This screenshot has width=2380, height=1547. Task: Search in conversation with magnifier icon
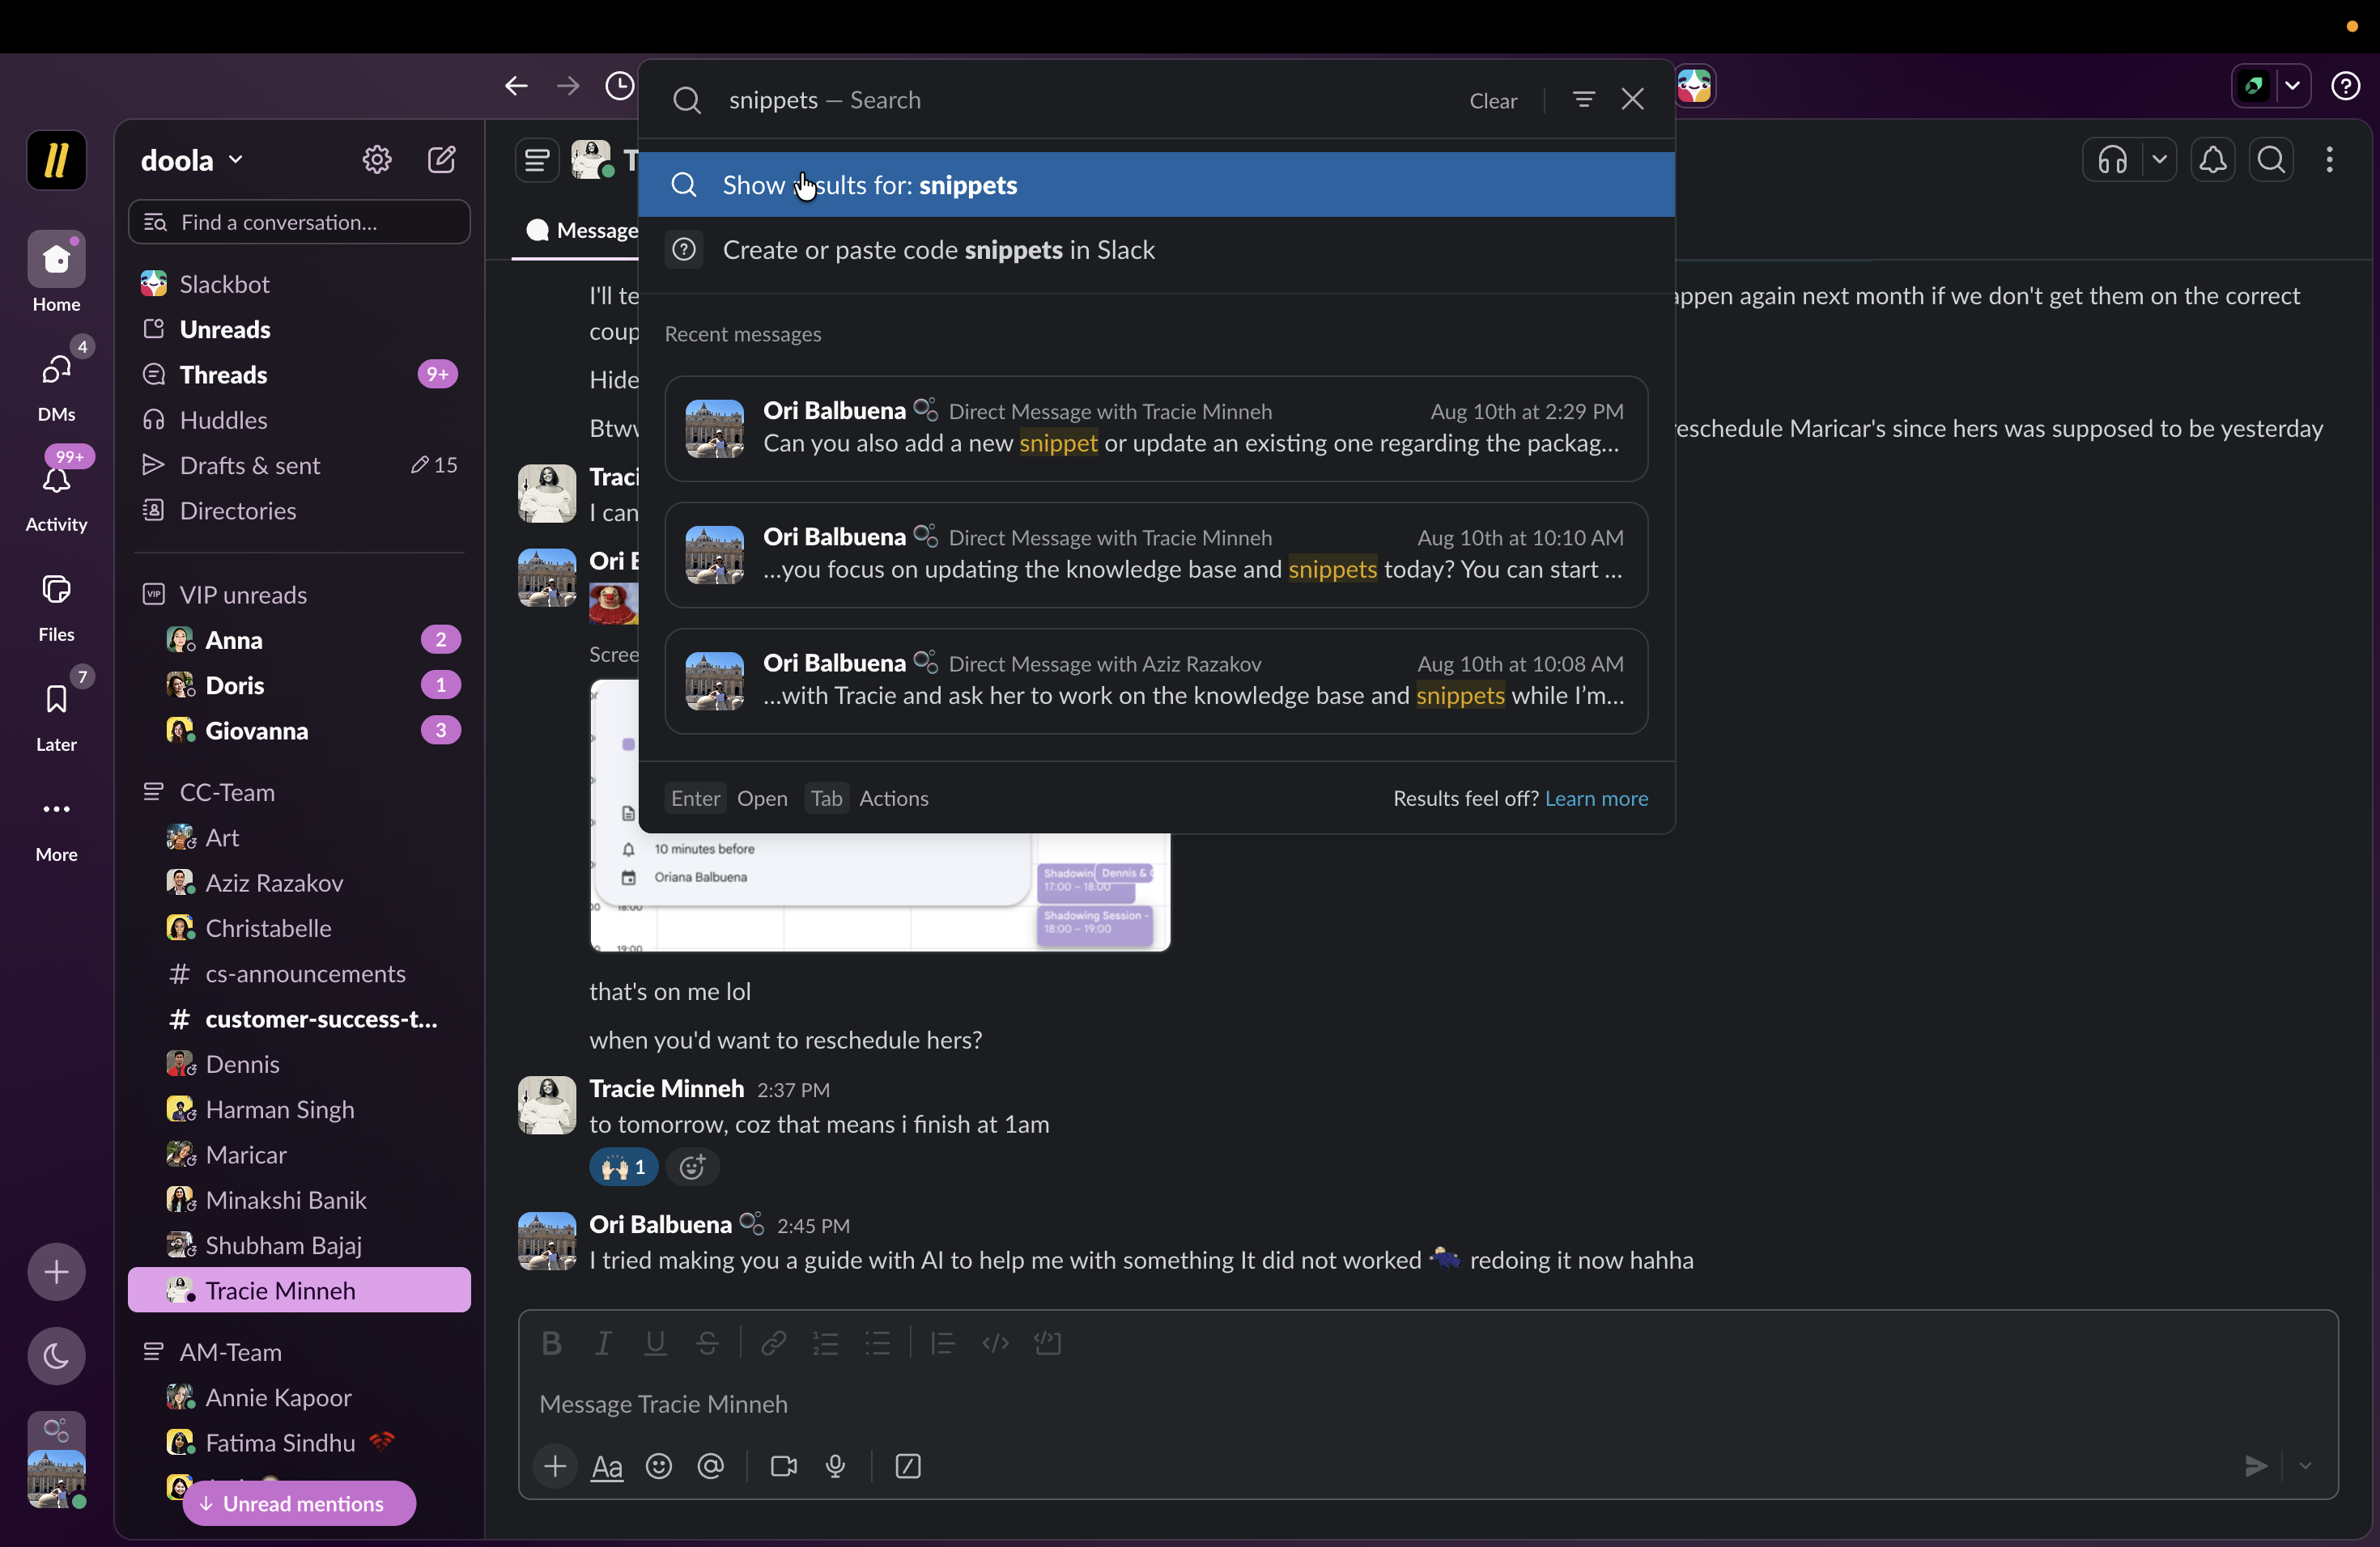click(x=2272, y=160)
